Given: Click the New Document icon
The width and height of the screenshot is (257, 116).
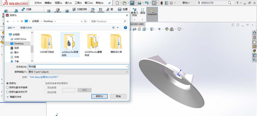Looking at the screenshot, I should tap(117, 3).
